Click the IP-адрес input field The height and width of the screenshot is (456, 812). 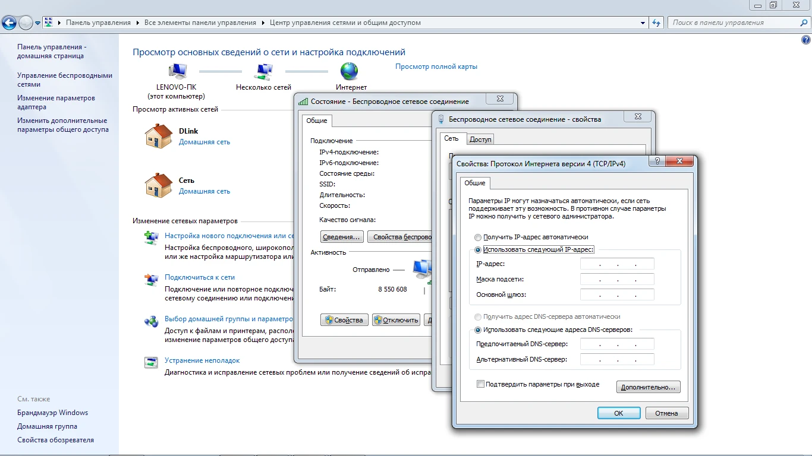click(617, 264)
